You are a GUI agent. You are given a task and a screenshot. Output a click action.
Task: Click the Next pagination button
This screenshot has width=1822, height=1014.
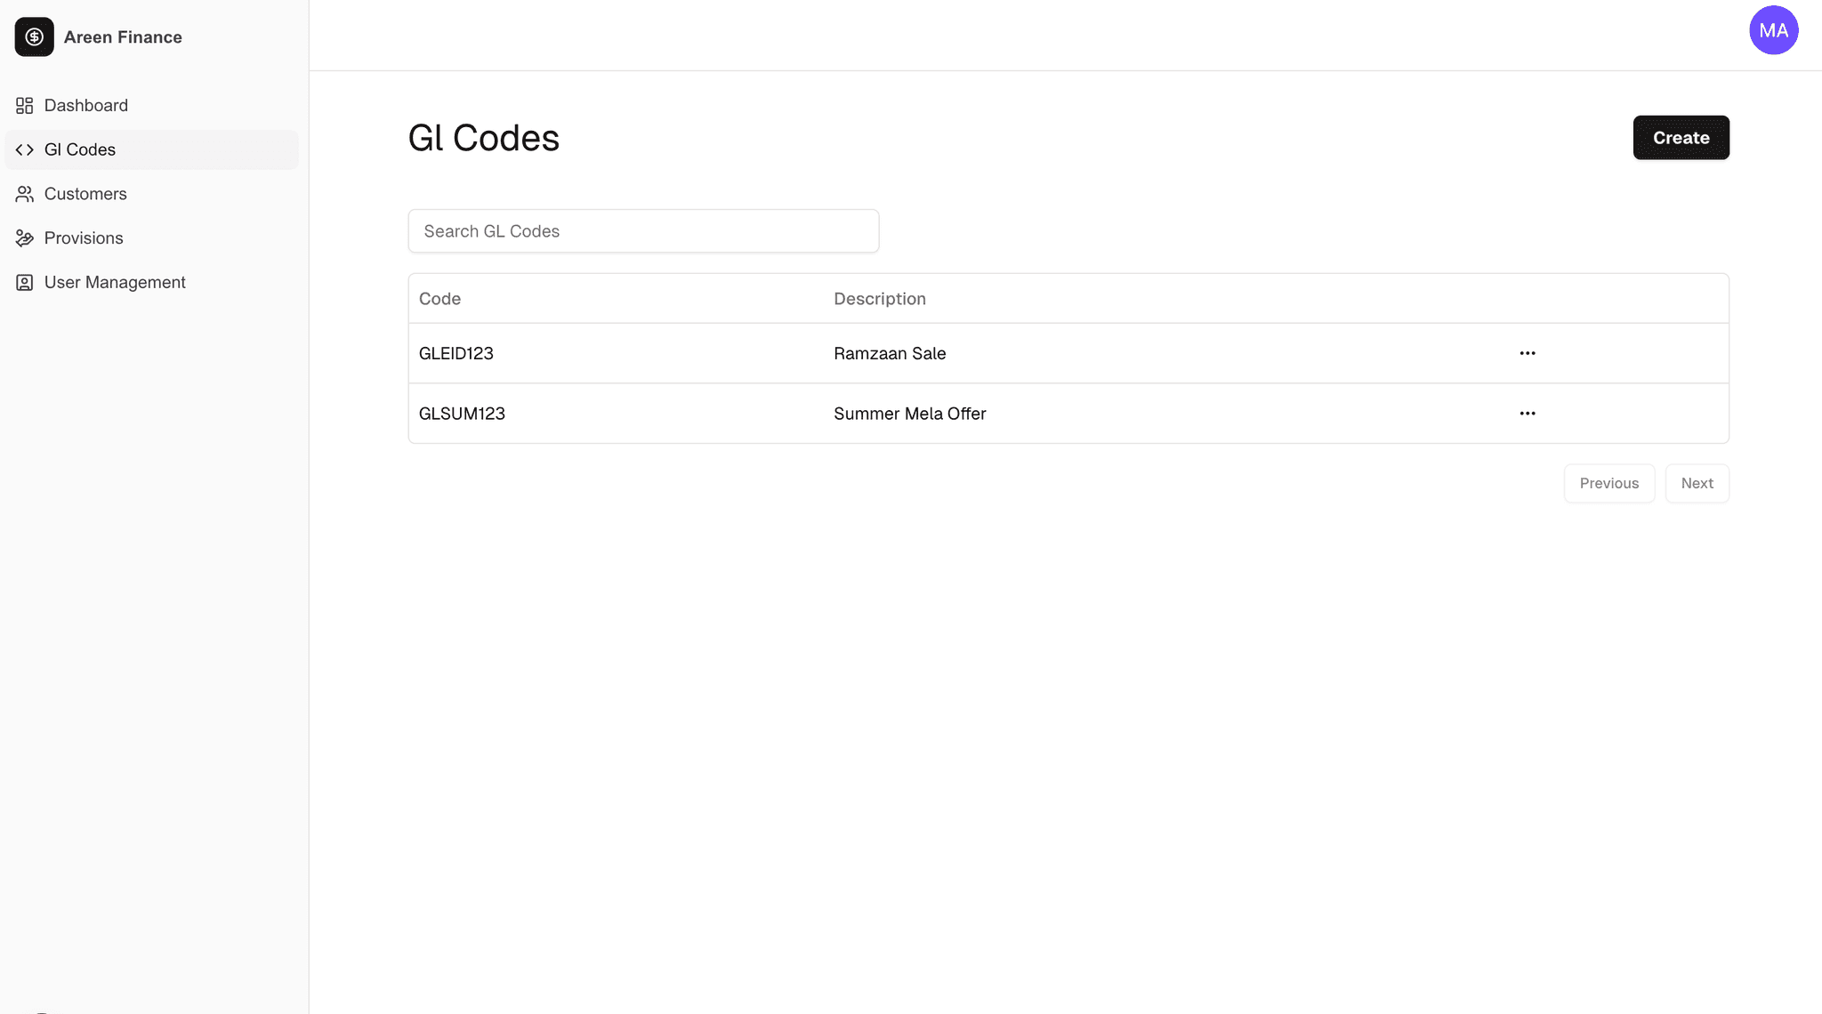[x=1697, y=483]
